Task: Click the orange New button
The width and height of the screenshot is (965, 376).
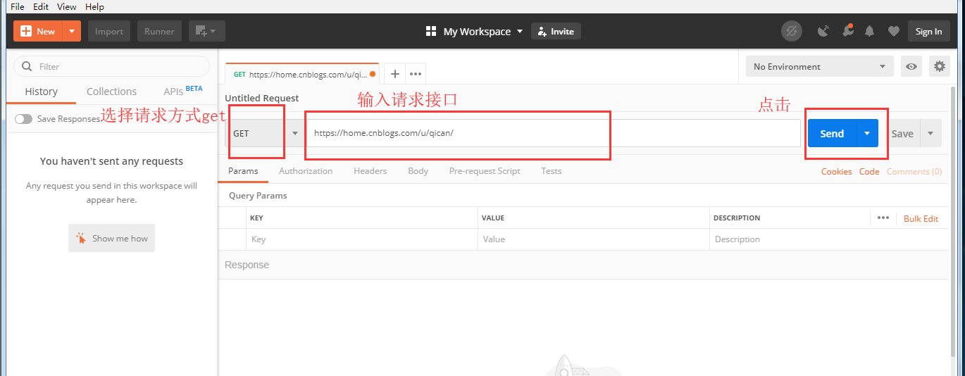Action: tap(38, 31)
